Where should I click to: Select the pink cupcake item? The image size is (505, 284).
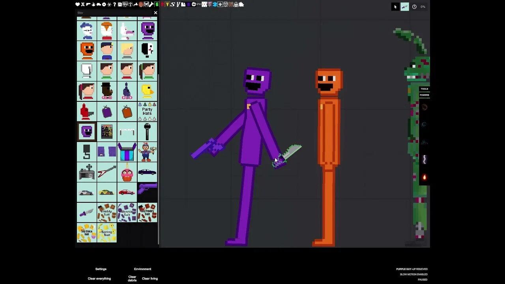point(127,172)
